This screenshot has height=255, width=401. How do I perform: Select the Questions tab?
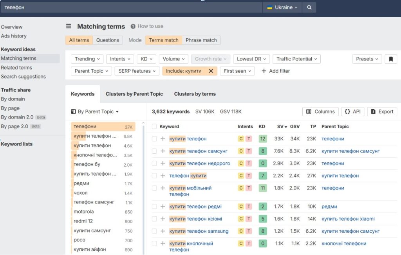point(108,40)
